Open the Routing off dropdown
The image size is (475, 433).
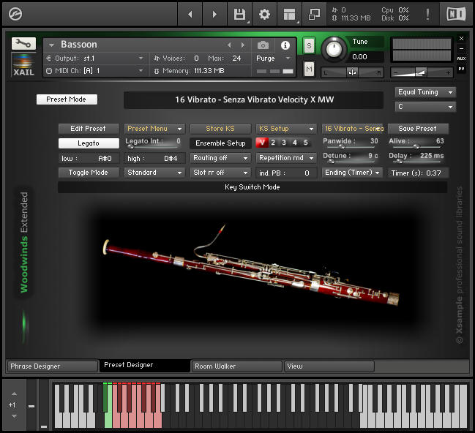click(220, 158)
